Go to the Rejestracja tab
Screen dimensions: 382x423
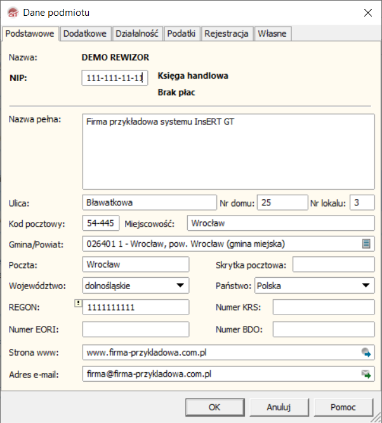227,34
